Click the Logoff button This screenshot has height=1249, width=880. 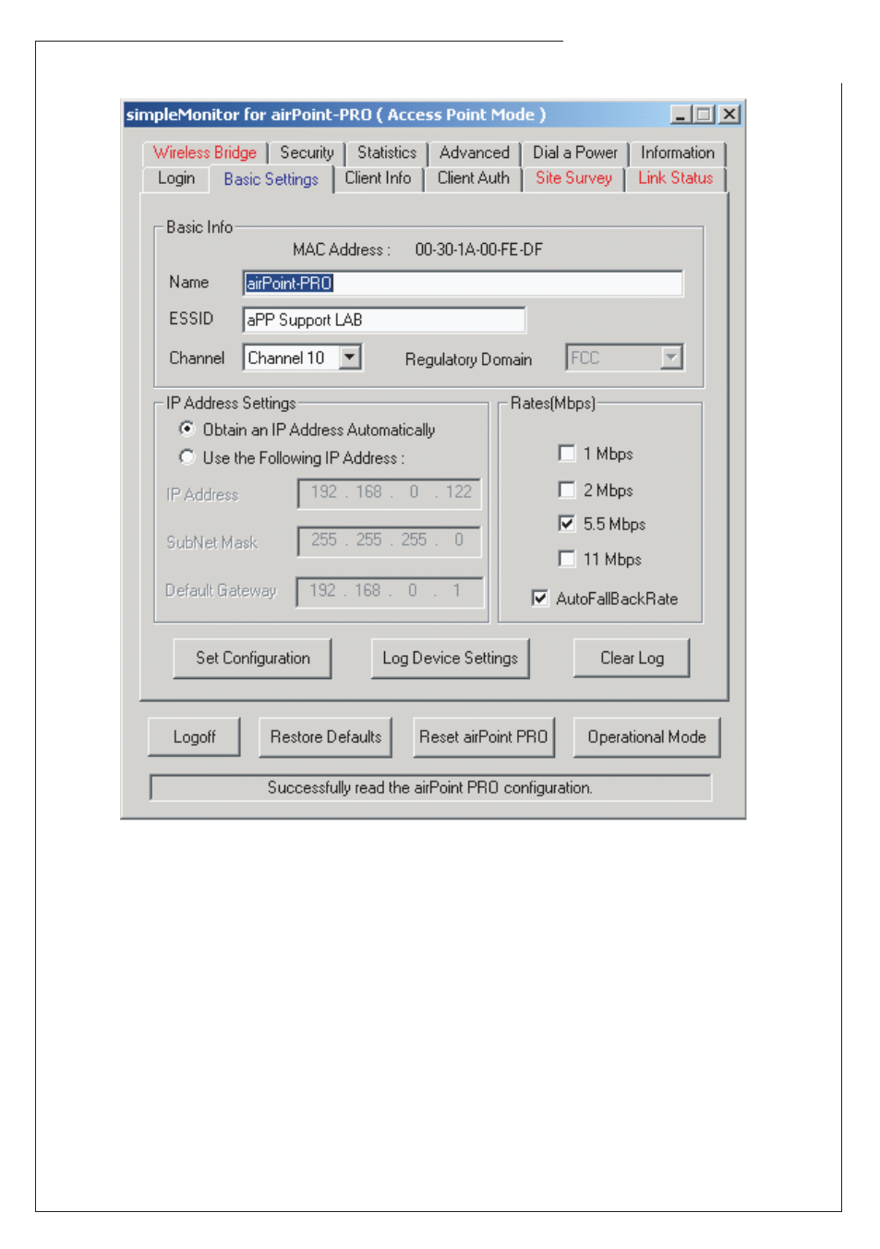coord(194,737)
